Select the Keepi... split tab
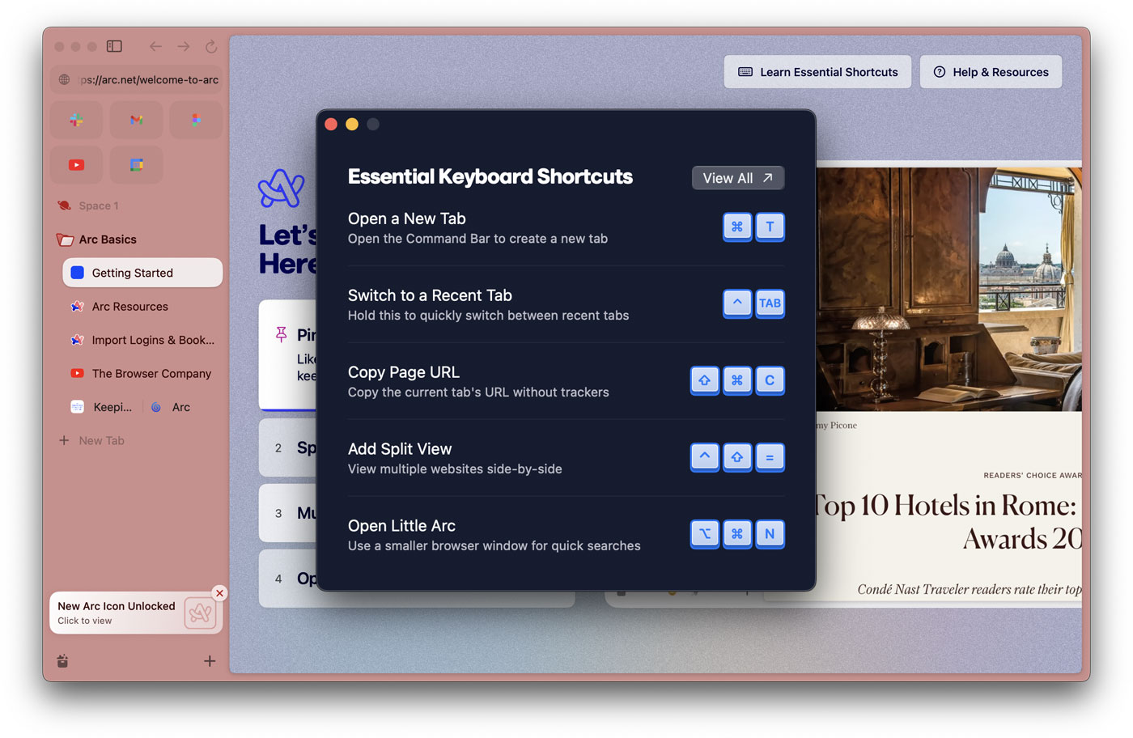The image size is (1133, 738). click(x=102, y=407)
